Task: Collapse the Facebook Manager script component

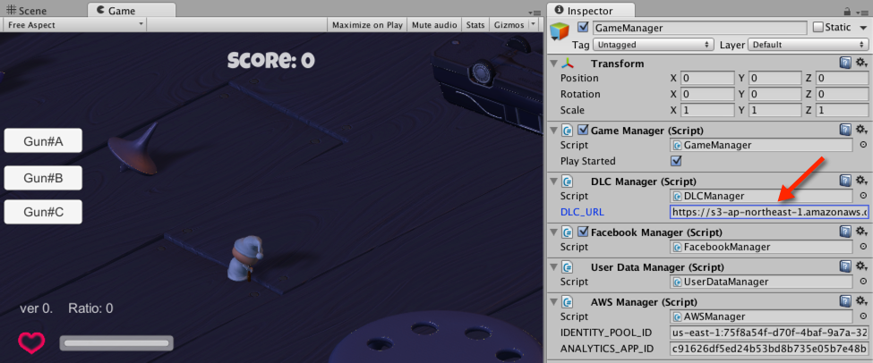Action: tap(552, 232)
